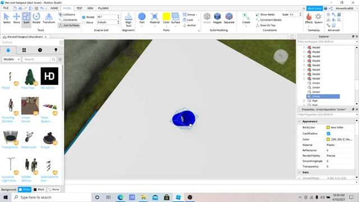Click the Color property yellow swatch
359x202 pixels.
click(328, 139)
